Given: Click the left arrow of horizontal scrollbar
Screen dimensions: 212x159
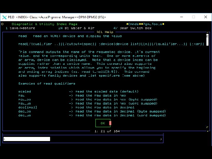Looking at the screenshot, I should coord(4,139).
